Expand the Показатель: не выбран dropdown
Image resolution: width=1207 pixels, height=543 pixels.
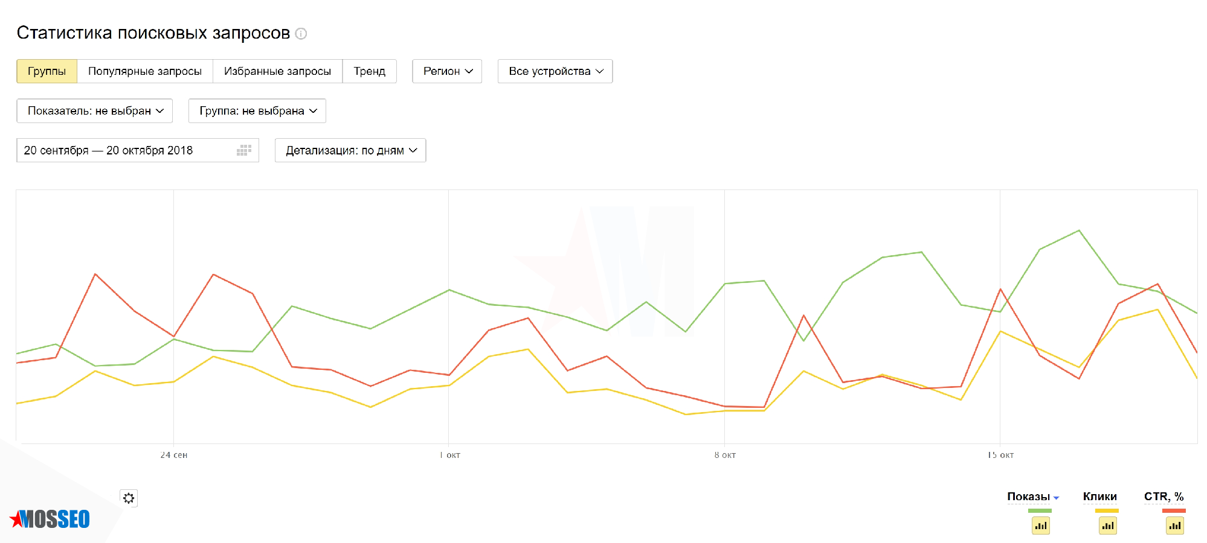click(x=95, y=111)
